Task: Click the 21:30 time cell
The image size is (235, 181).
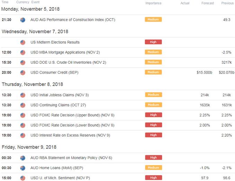Action: (x=7, y=20)
